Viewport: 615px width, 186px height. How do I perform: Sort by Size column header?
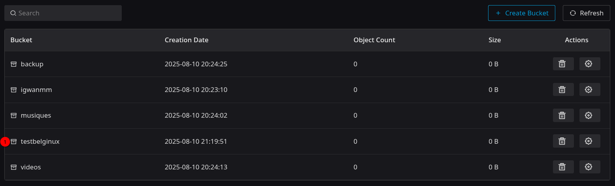tap(495, 40)
